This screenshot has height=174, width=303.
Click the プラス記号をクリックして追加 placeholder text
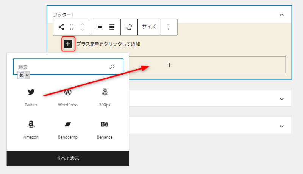click(x=108, y=44)
